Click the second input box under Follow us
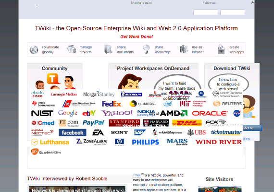 point(233,12)
